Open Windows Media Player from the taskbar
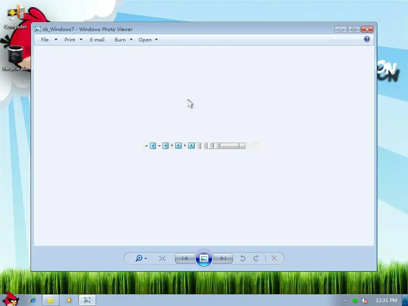The image size is (408, 306). tap(69, 300)
